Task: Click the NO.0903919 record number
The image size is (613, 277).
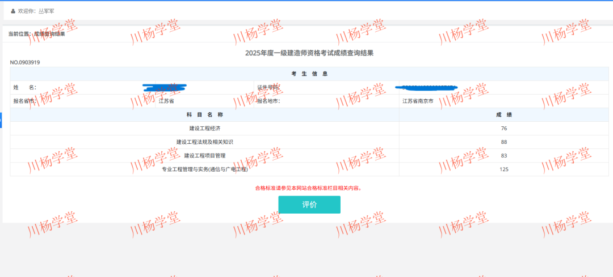Action: 25,62
